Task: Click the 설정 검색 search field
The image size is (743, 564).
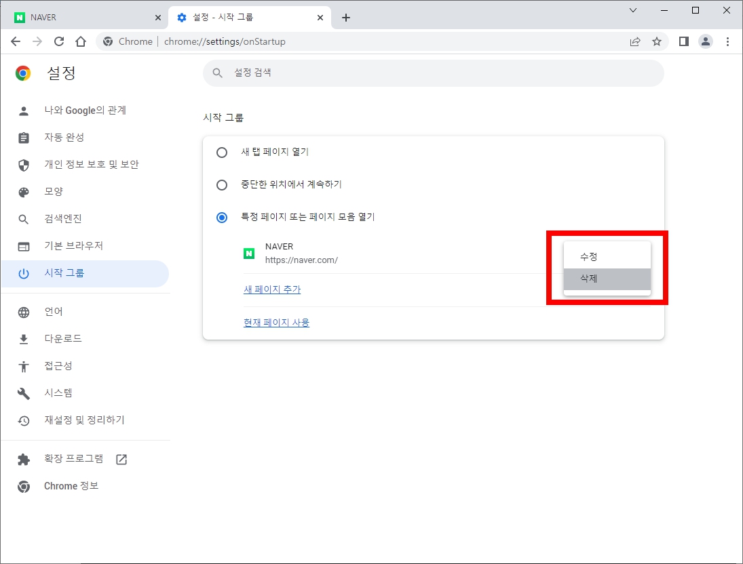Action: (433, 73)
